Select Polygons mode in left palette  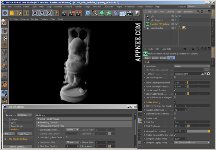(4, 66)
